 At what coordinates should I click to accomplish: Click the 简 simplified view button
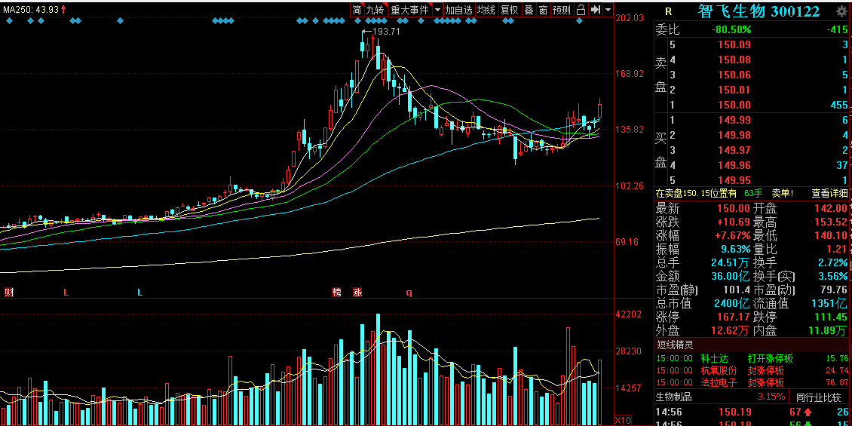click(x=357, y=9)
